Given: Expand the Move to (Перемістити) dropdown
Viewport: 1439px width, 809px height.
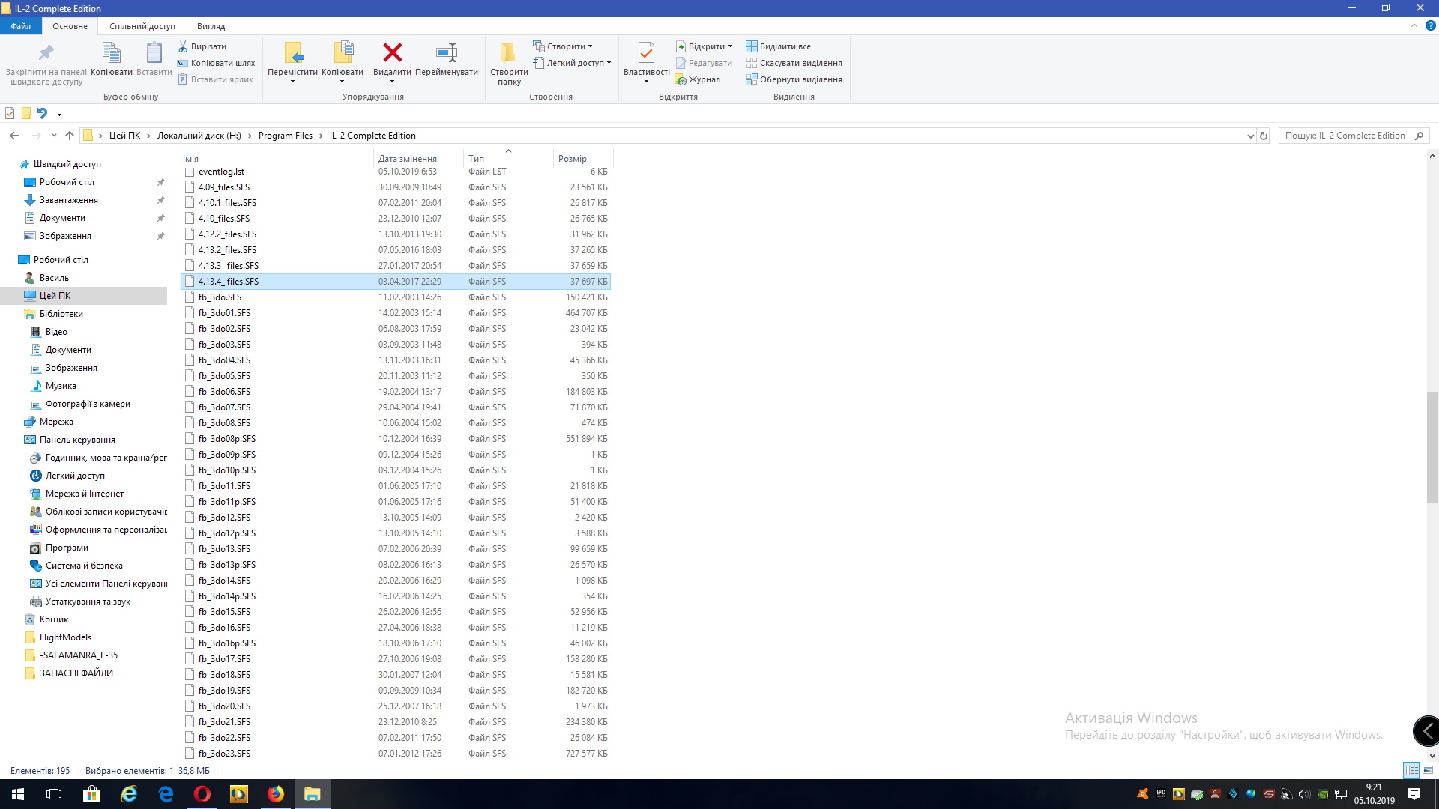Looking at the screenshot, I should 292,81.
